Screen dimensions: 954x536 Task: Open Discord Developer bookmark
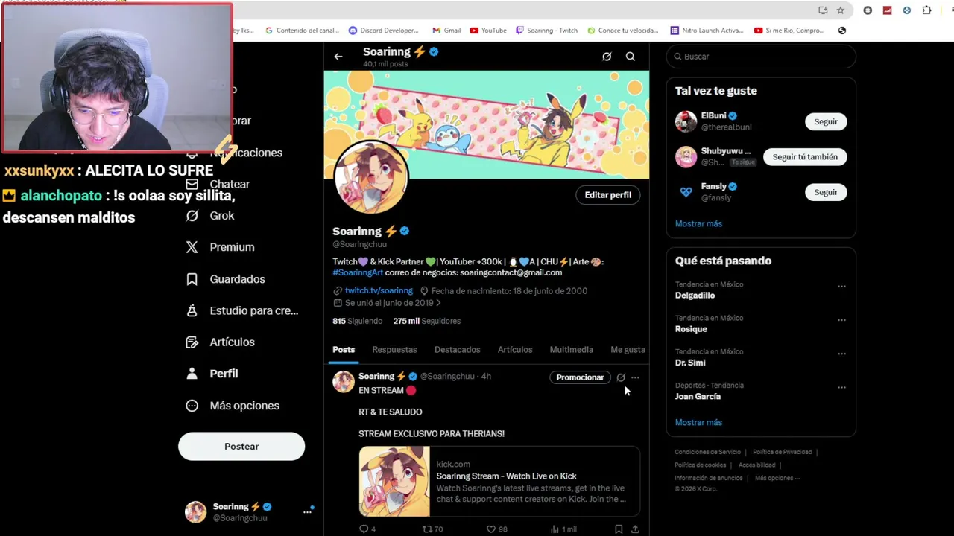tap(384, 31)
